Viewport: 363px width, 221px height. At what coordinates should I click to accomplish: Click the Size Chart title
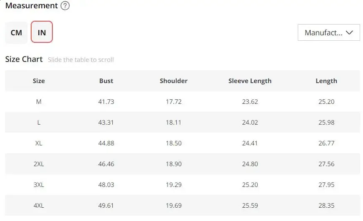click(x=24, y=59)
